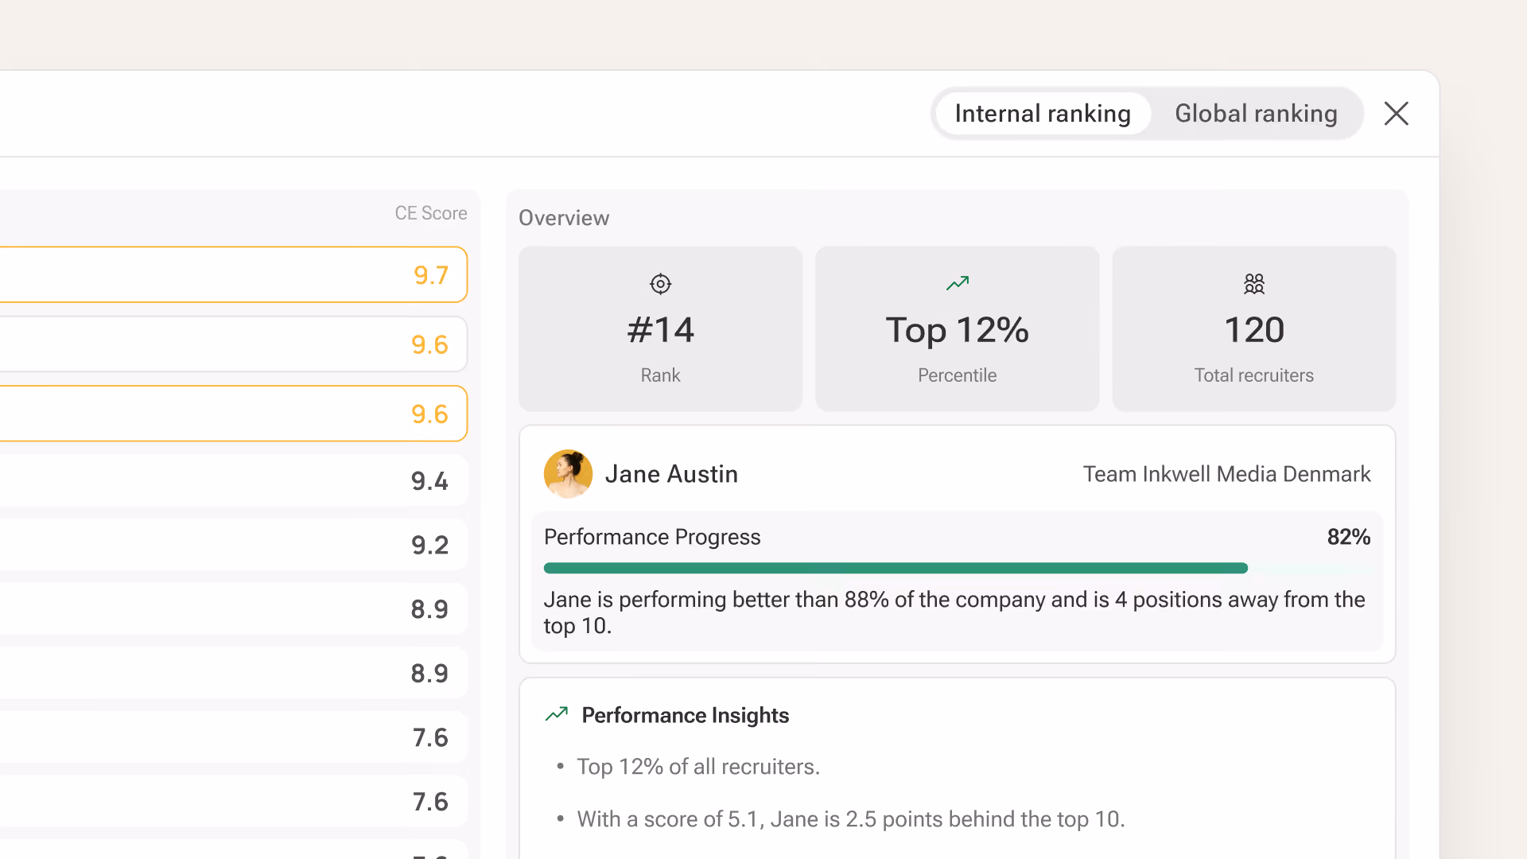
Task: Select the leaderboard row with score 9.2
Action: (x=232, y=545)
